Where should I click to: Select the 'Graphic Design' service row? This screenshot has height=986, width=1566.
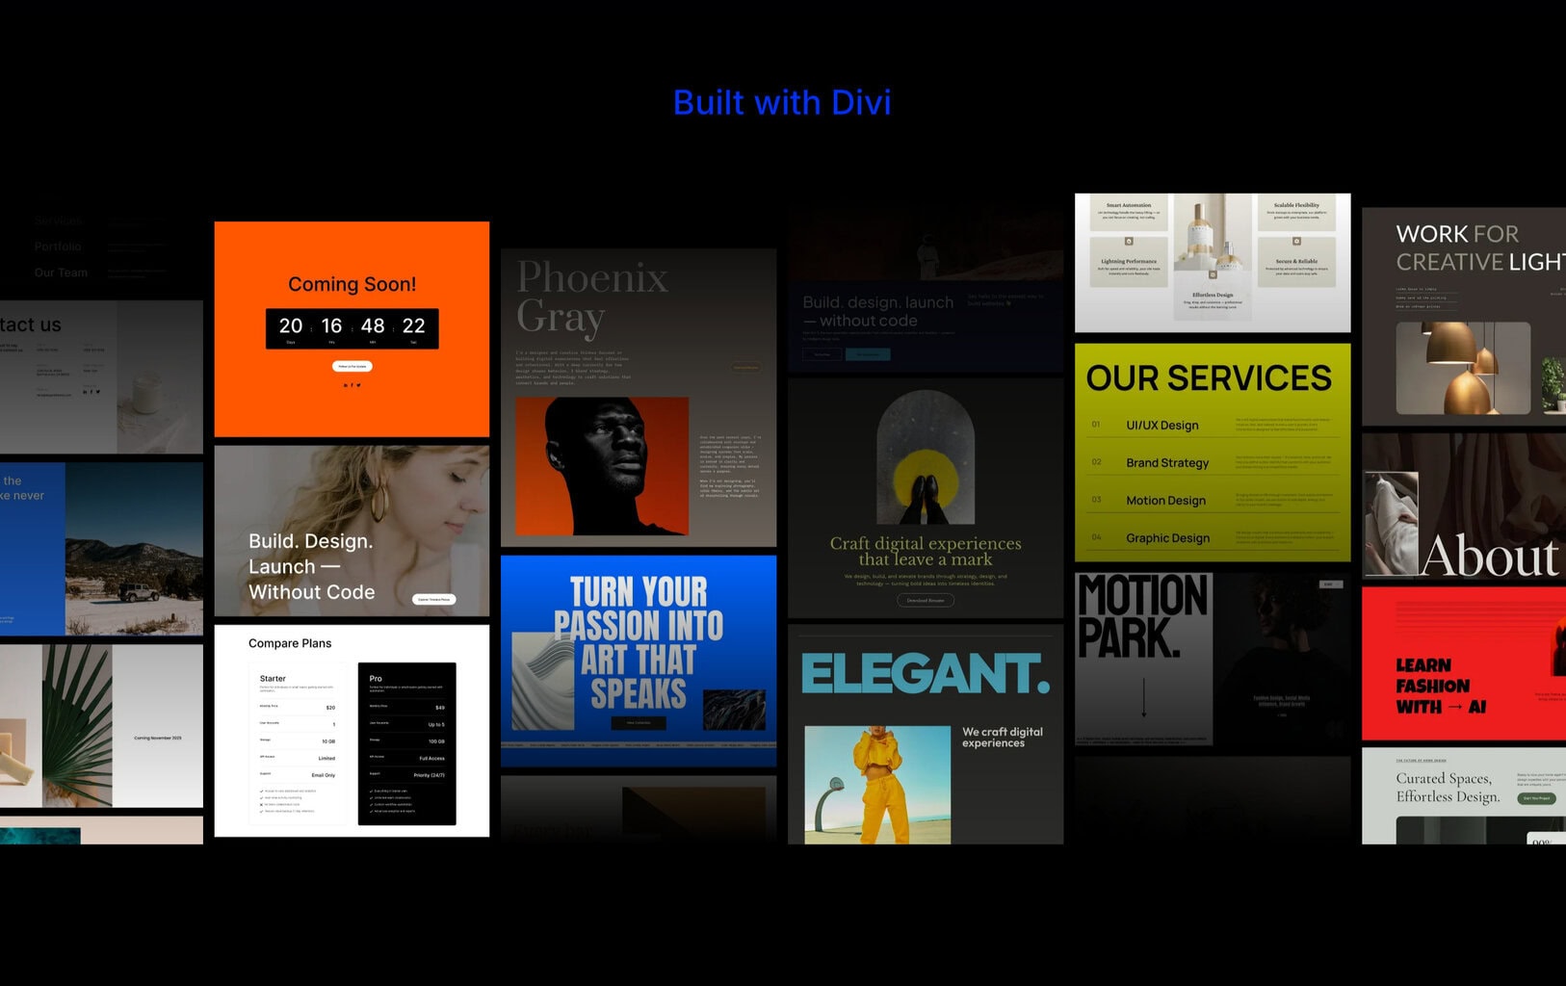(x=1213, y=537)
